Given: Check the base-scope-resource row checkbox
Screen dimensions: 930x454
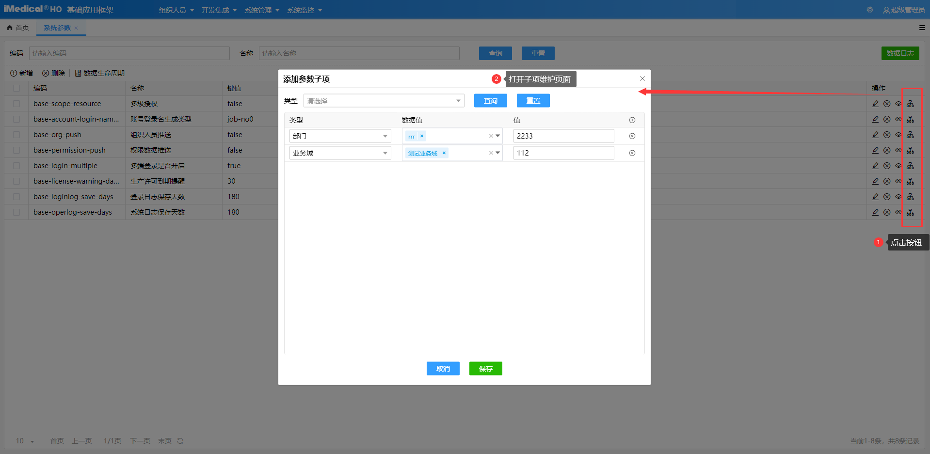Looking at the screenshot, I should click(16, 104).
